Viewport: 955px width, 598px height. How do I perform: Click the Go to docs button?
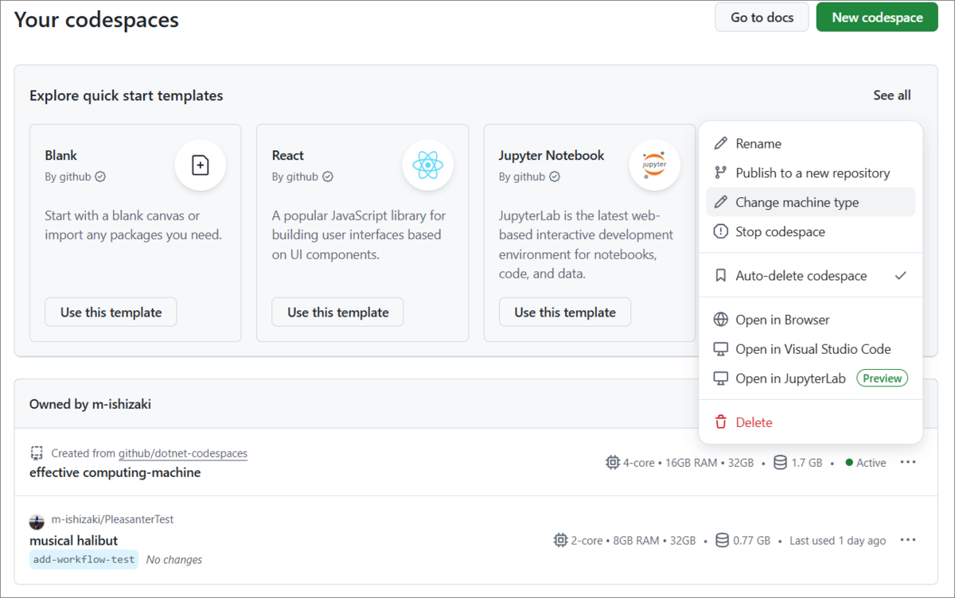(762, 17)
